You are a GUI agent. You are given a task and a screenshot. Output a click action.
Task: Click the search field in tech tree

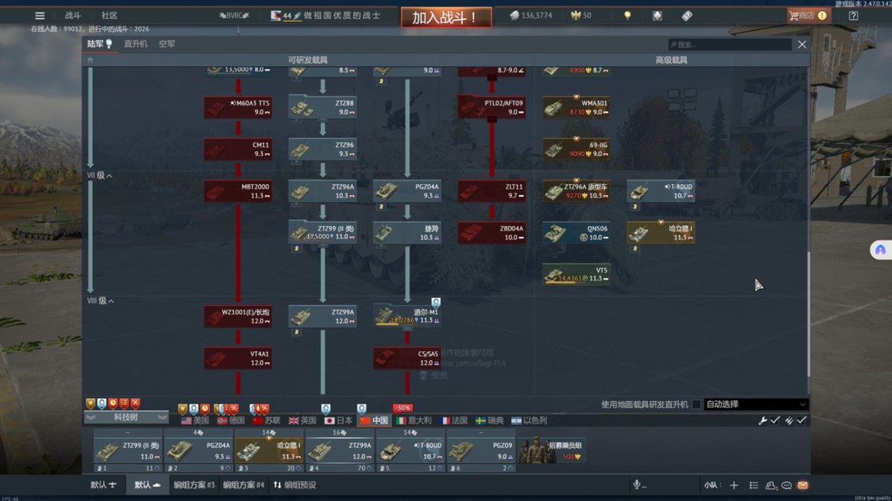(x=729, y=45)
